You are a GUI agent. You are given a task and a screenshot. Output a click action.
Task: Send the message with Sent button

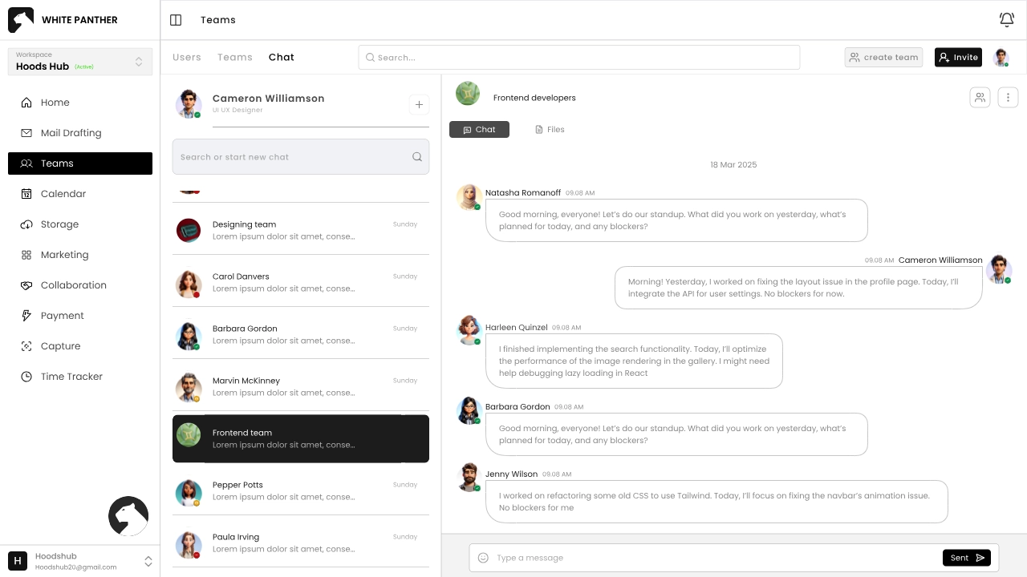(x=966, y=558)
